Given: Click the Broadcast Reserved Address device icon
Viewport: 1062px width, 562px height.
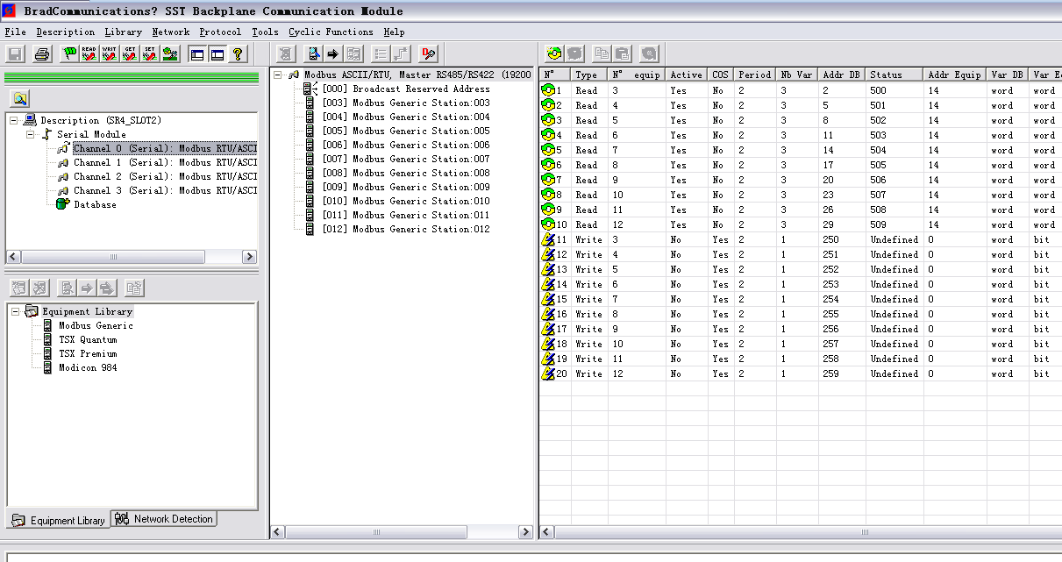Looking at the screenshot, I should click(x=310, y=89).
